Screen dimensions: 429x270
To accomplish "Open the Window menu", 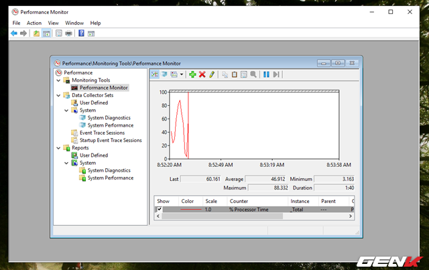I will click(x=74, y=23).
